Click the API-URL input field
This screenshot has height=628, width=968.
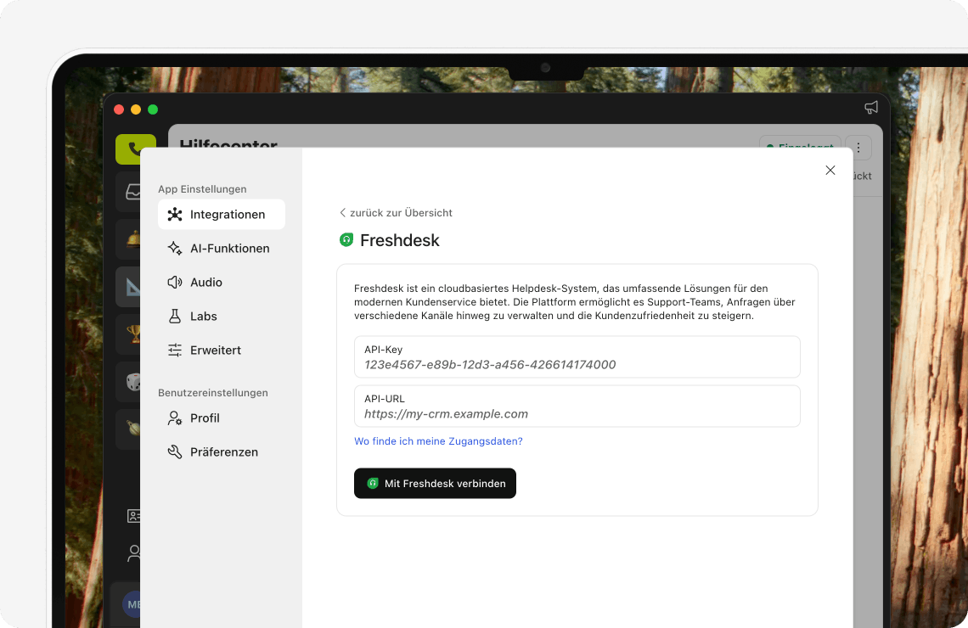[577, 414]
